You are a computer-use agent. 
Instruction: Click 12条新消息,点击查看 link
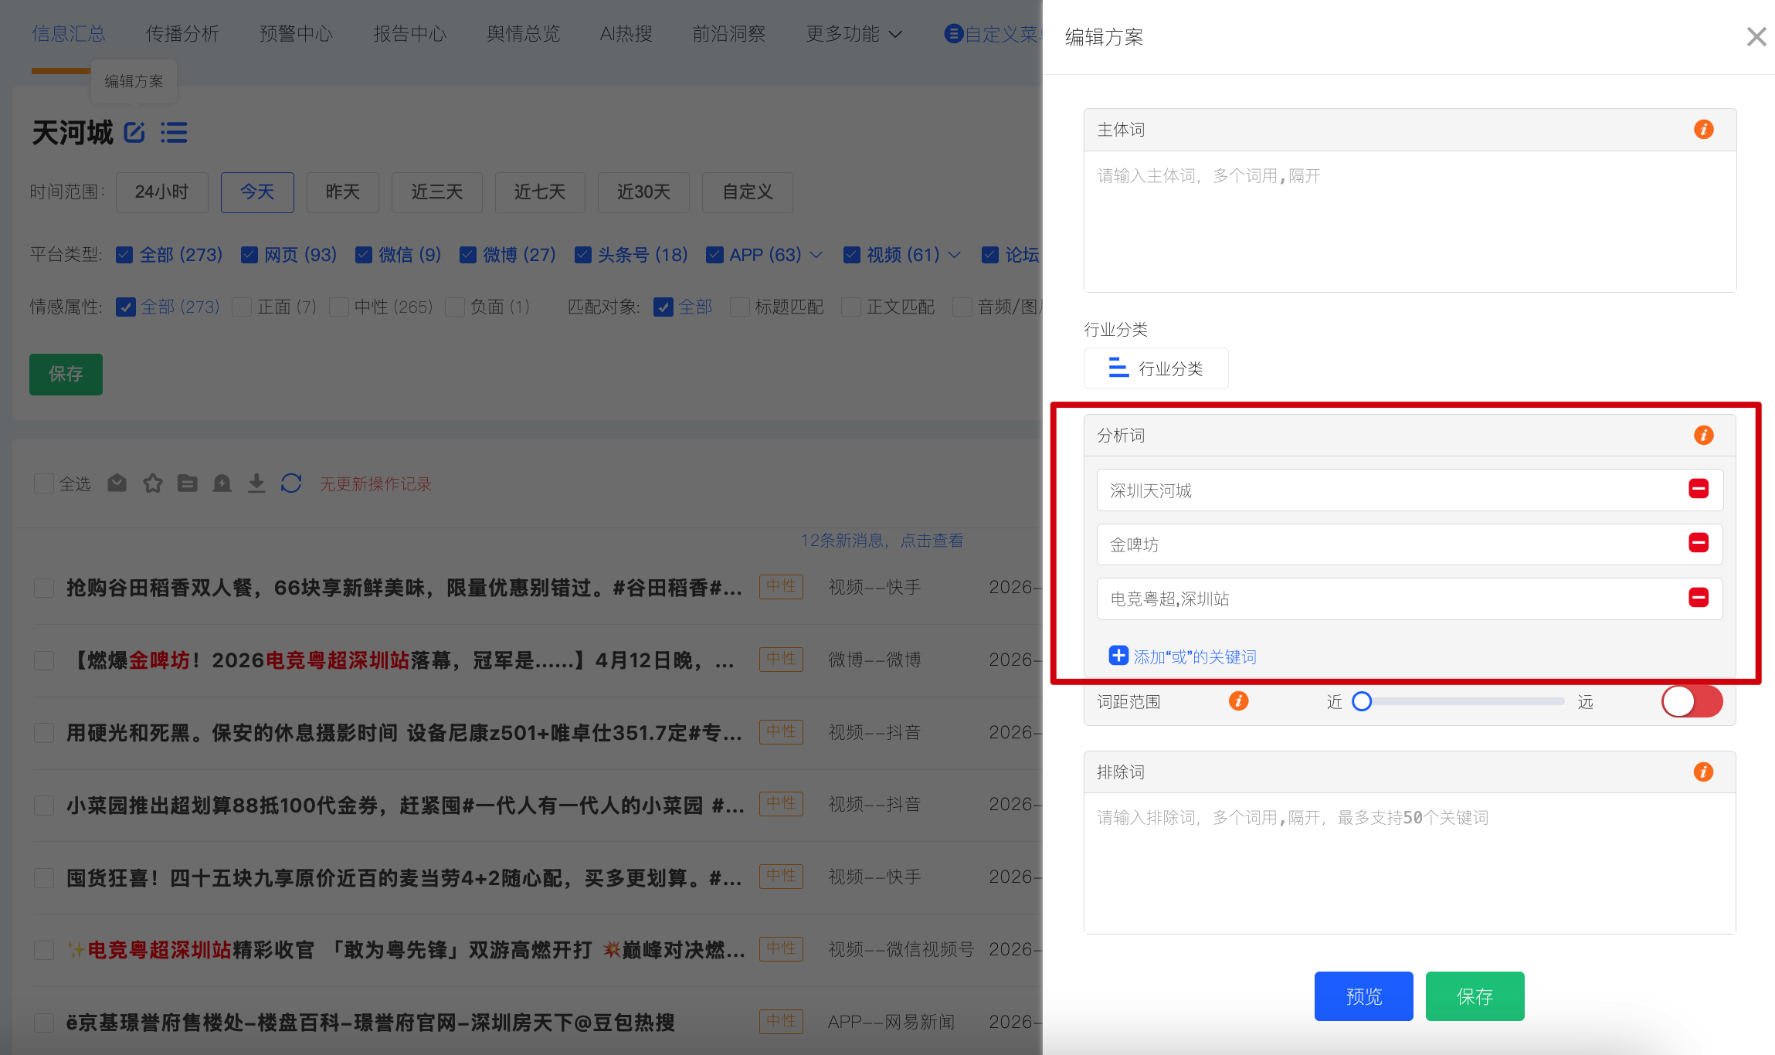pyautogui.click(x=881, y=541)
